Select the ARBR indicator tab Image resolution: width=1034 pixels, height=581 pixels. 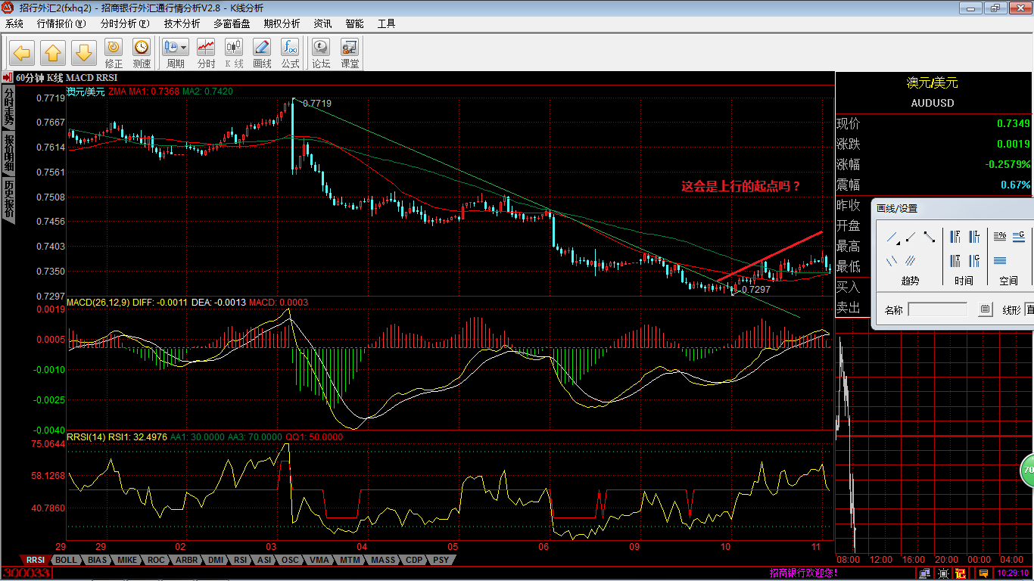186,560
